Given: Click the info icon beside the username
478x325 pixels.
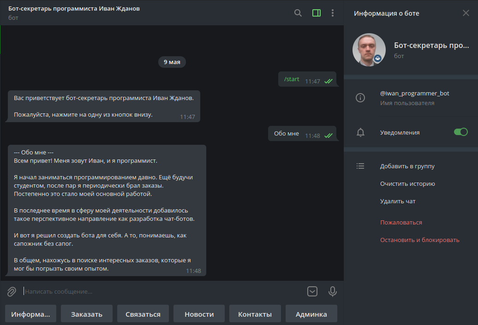Looking at the screenshot, I should (360, 98).
